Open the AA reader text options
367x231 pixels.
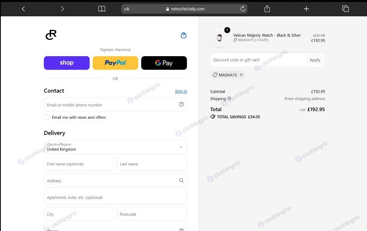click(127, 9)
